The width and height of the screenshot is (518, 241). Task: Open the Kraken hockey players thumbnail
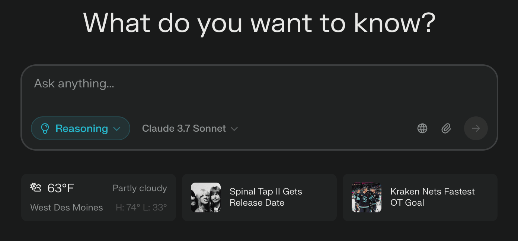point(367,197)
